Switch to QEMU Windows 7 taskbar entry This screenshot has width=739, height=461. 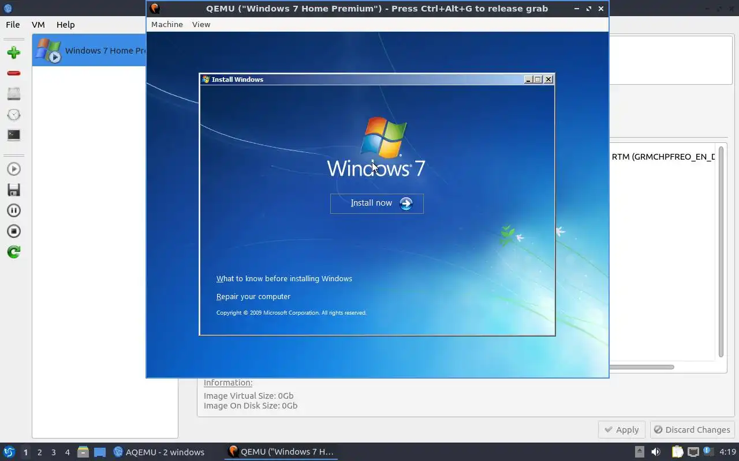(281, 452)
